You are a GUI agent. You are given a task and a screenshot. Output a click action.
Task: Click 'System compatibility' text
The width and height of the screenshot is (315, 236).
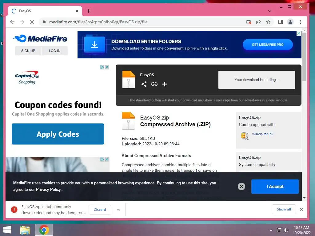257,165
